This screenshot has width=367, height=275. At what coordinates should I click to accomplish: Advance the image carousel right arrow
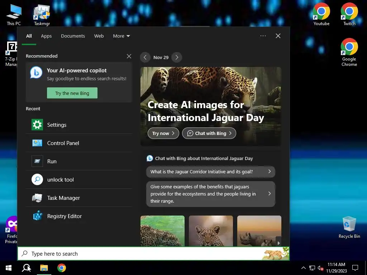tap(278, 243)
